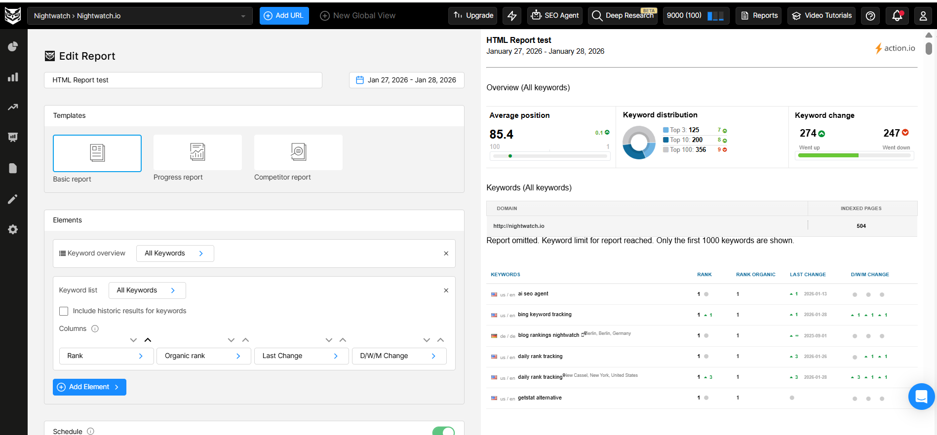Click the Columns info icon
Image resolution: width=937 pixels, height=435 pixels.
click(x=95, y=328)
